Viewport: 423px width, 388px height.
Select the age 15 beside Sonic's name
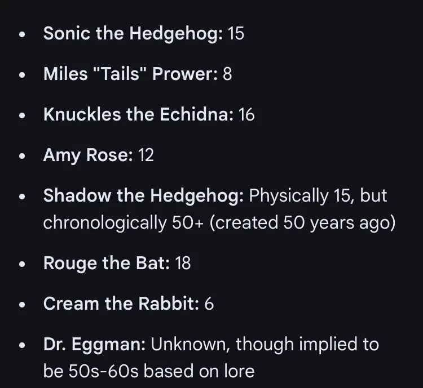coord(236,34)
